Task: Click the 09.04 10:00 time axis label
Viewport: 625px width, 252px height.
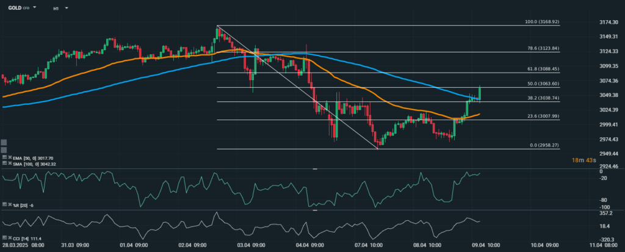Action: click(483, 245)
